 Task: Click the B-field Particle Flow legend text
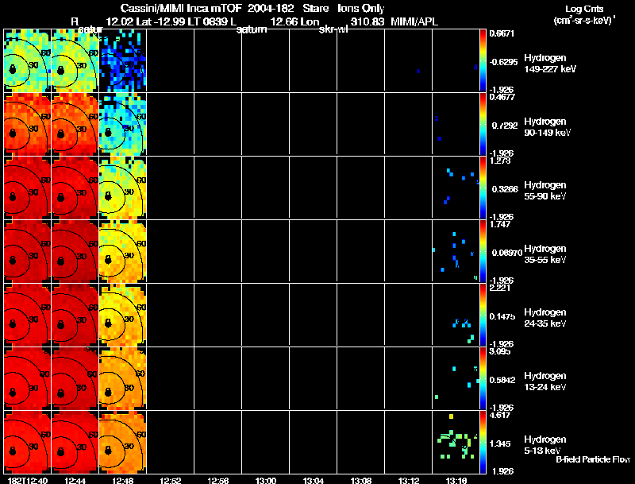pyautogui.click(x=592, y=459)
